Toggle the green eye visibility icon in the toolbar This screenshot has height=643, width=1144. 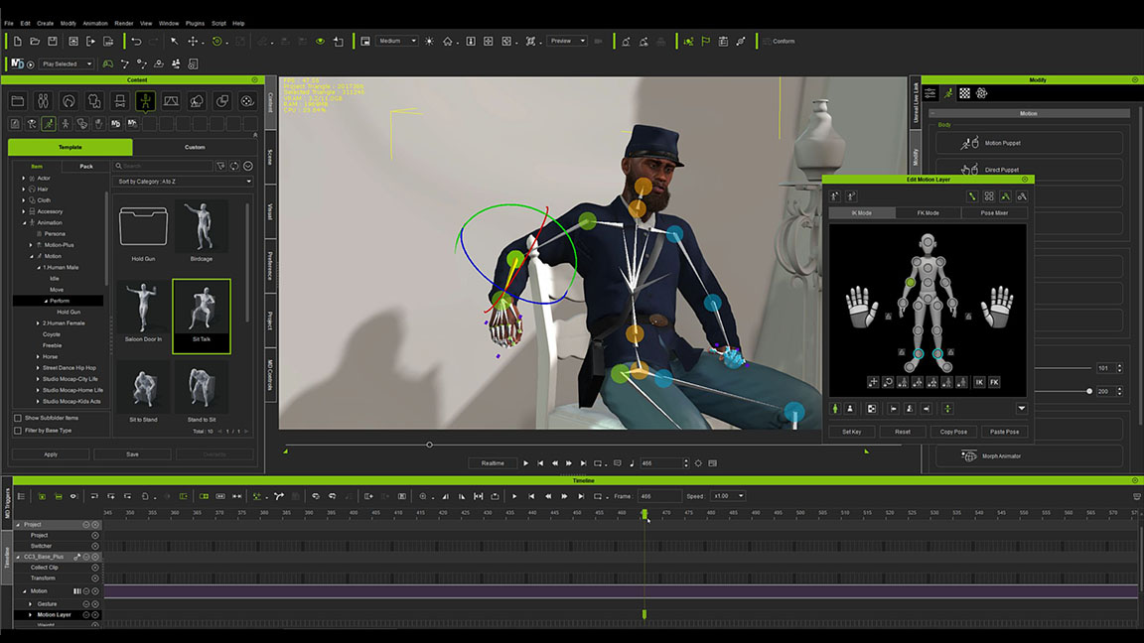coord(320,42)
